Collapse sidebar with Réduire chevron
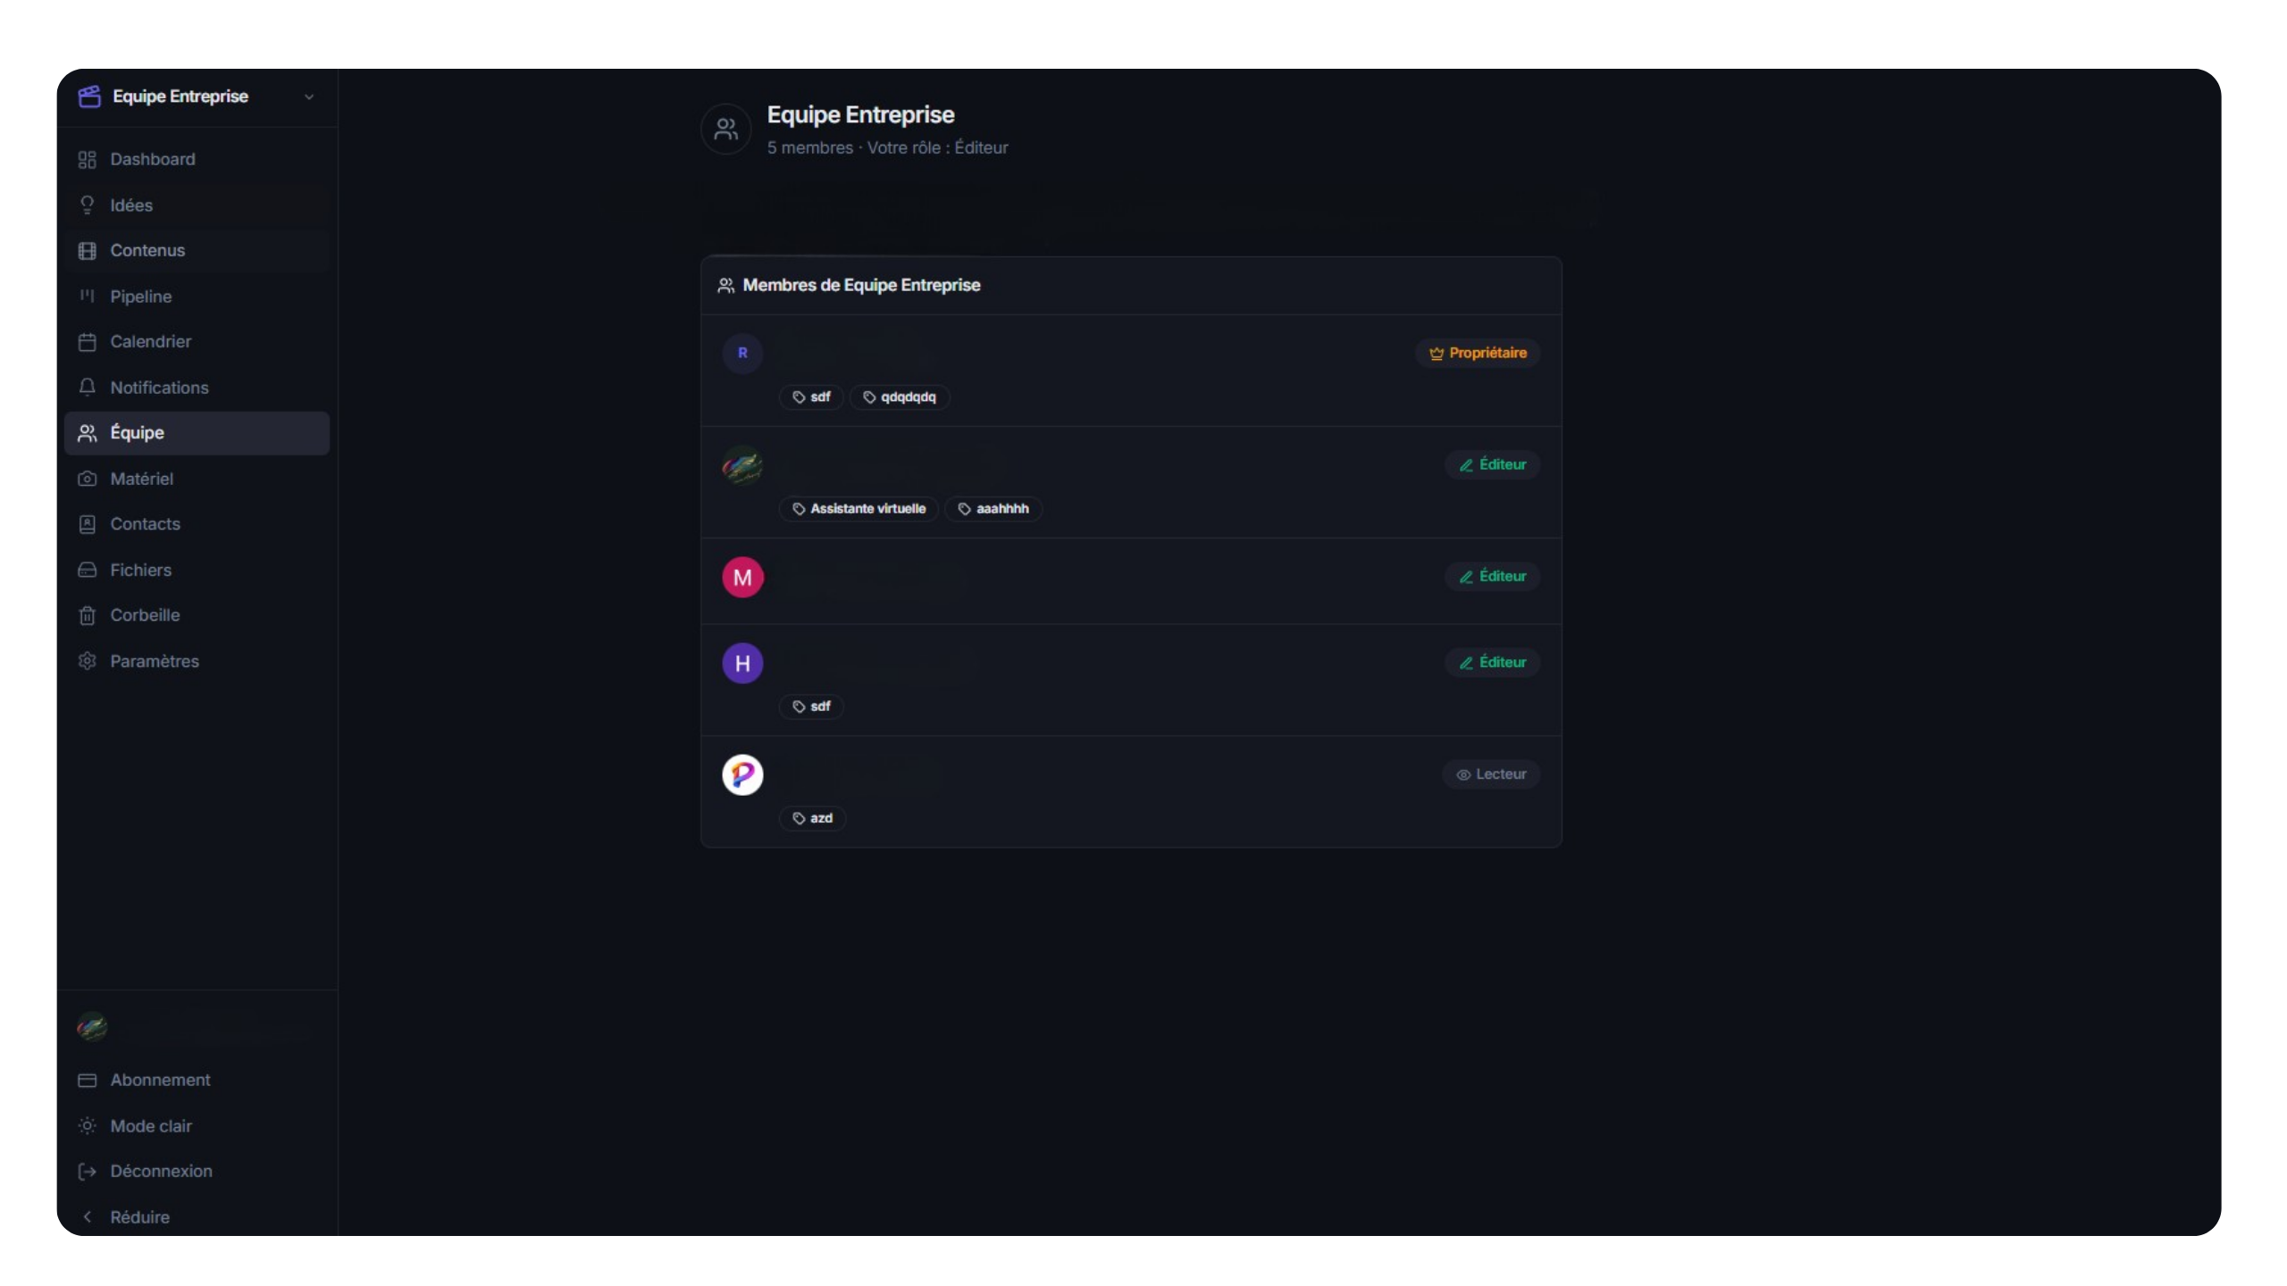This screenshot has height=1286, width=2287. [87, 1217]
